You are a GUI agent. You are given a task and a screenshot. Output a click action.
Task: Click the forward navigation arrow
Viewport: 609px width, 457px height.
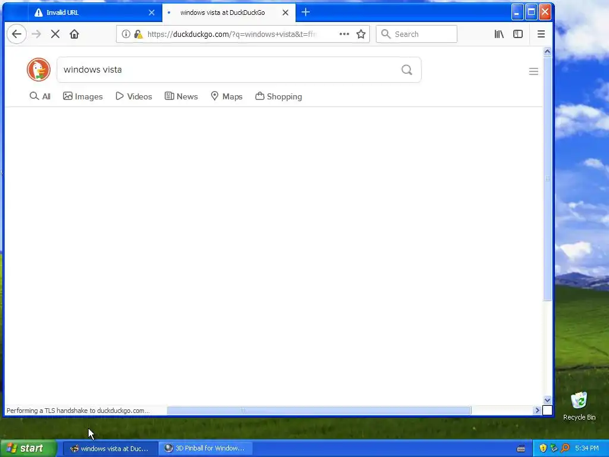coord(36,34)
